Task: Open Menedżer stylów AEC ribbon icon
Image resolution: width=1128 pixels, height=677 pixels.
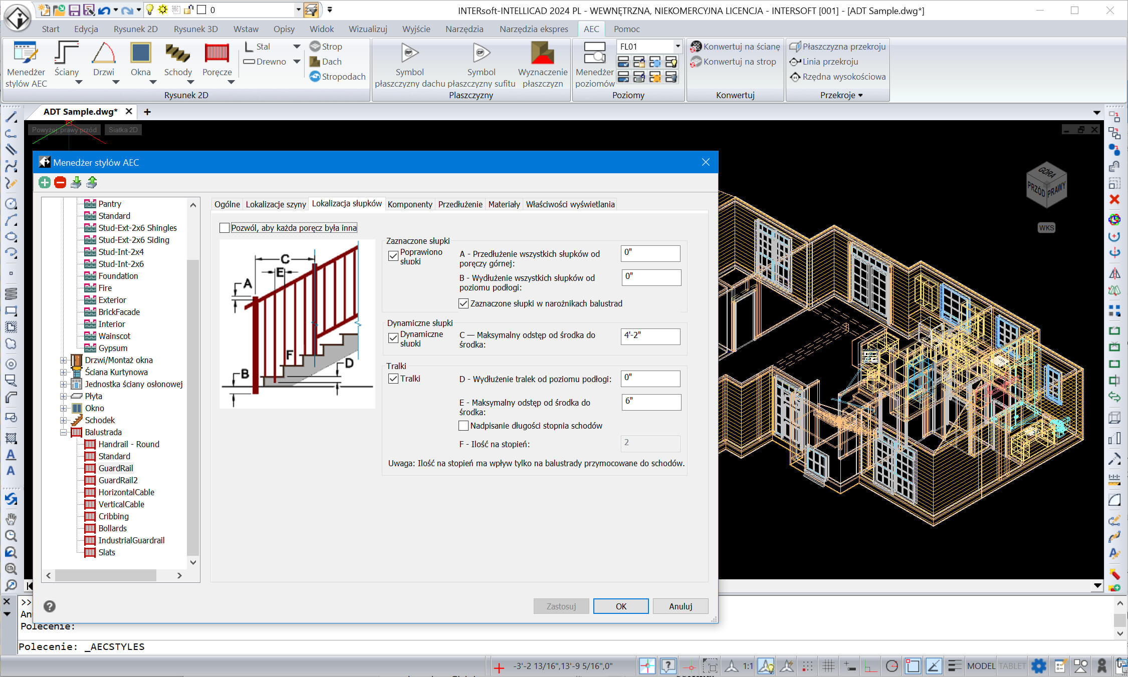Action: [26, 64]
